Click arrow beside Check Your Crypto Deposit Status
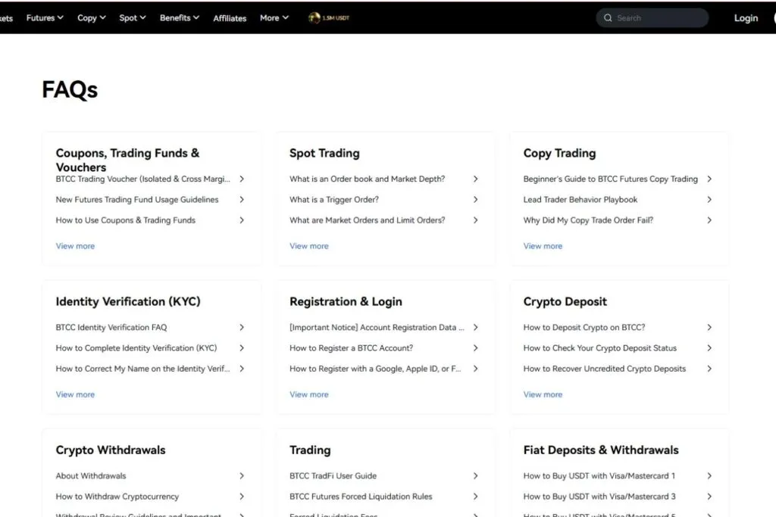Screen dimensions: 776x517 (x=709, y=348)
